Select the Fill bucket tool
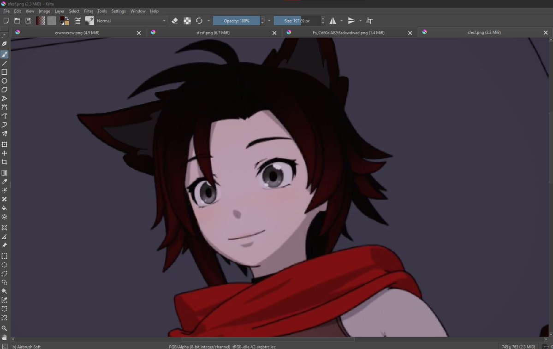 [4, 208]
